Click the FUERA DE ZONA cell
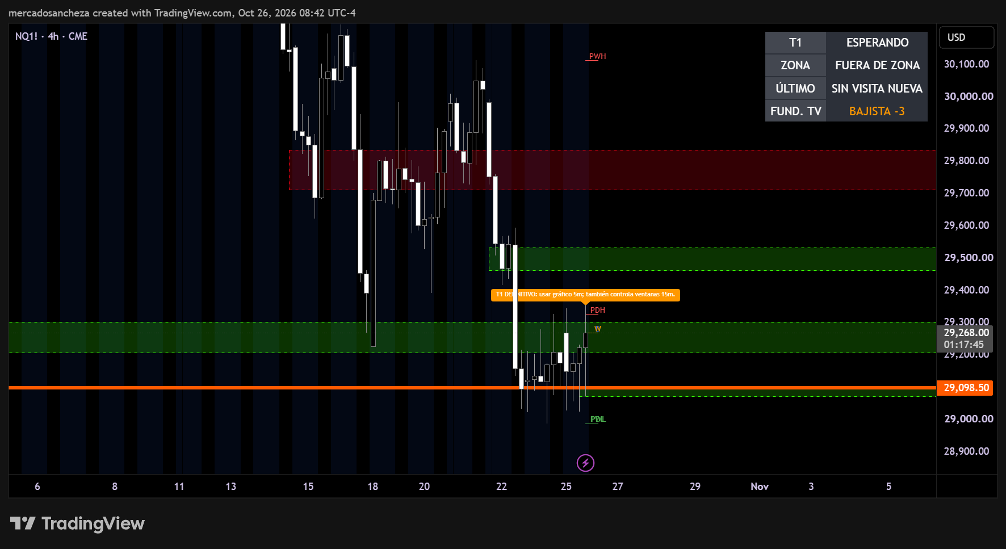The image size is (1006, 549). (877, 65)
